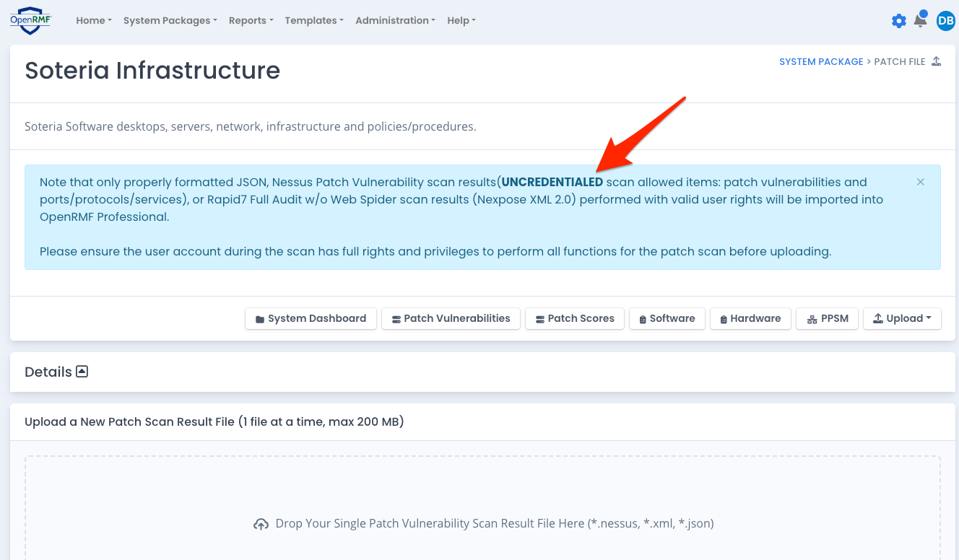The width and height of the screenshot is (959, 560).
Task: Click 'Upload a New Patch Scan Result File' heading
Action: (x=214, y=421)
